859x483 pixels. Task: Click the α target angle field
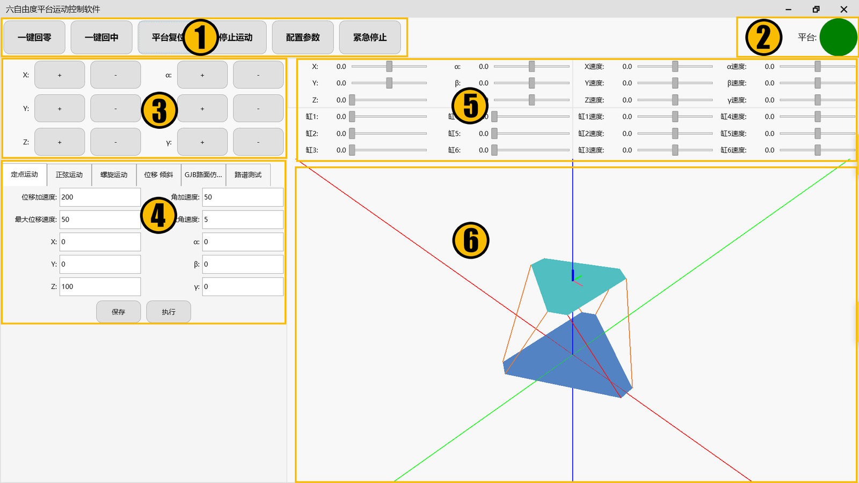(243, 242)
